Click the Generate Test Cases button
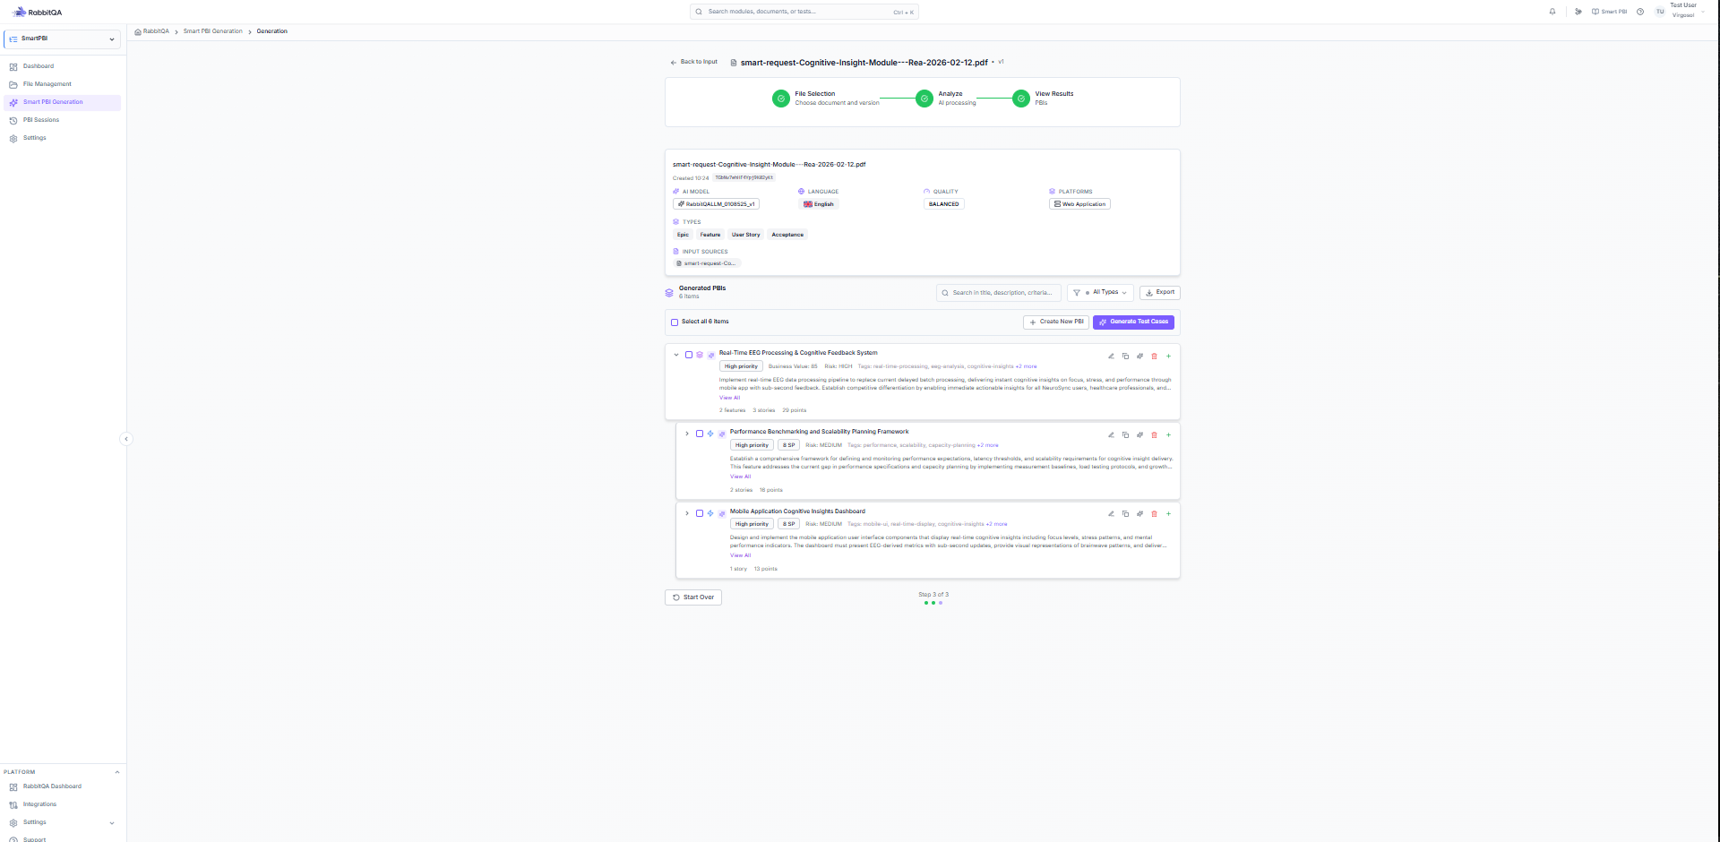1720x842 pixels. pos(1133,322)
